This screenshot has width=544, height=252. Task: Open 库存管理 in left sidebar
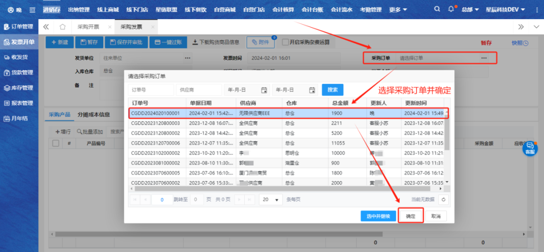(19, 88)
